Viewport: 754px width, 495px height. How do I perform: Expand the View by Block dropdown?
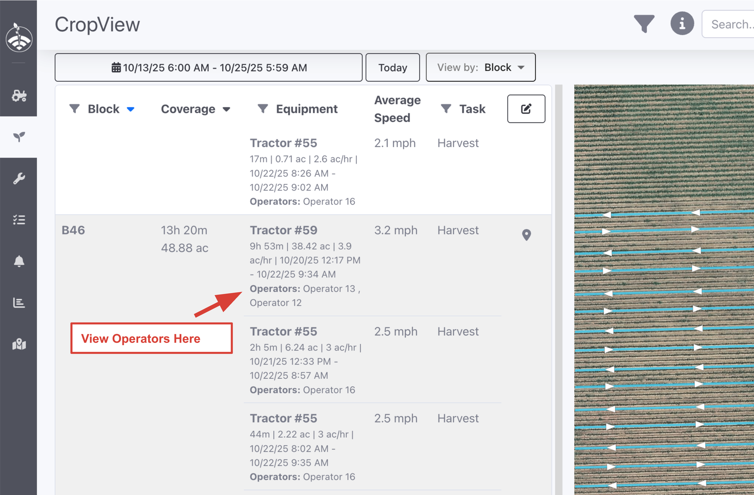pos(480,67)
